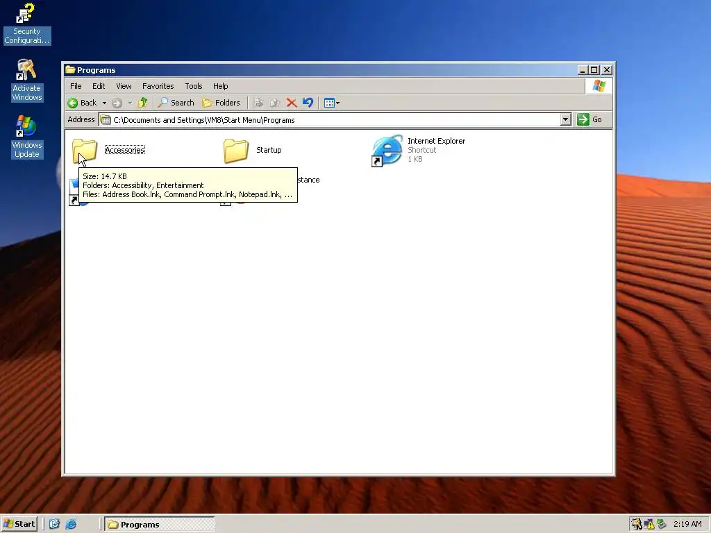Click the Windows flag logo in the menu bar
Viewport: 711px width, 533px height.
pos(599,86)
